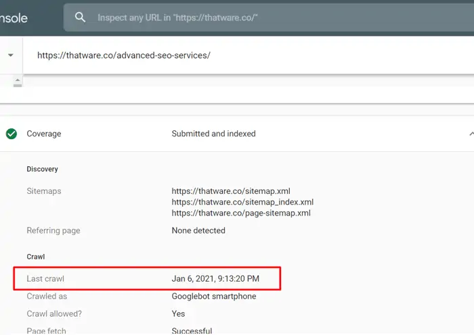474x335 pixels.
Task: Click the Last crawl label
Action: point(45,279)
